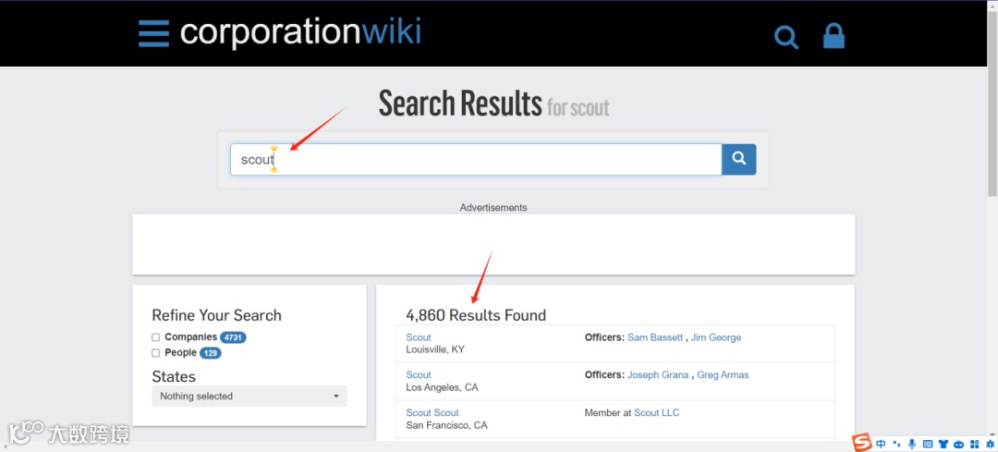Click the Refine Your Search heading
This screenshot has height=452, width=998.
click(x=216, y=315)
